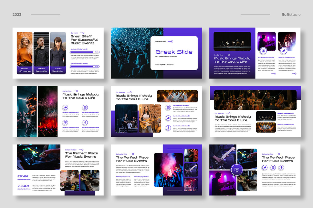Open the presentation screen icon for Services 03

tap(65, 122)
